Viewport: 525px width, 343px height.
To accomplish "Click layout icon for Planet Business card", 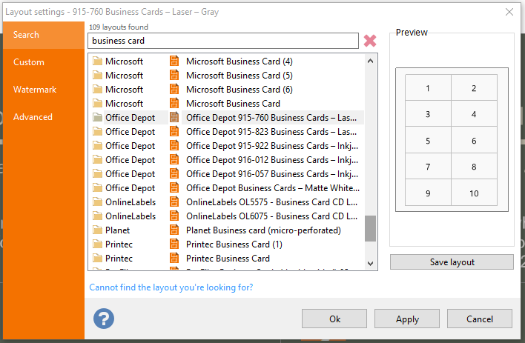I will (174, 230).
